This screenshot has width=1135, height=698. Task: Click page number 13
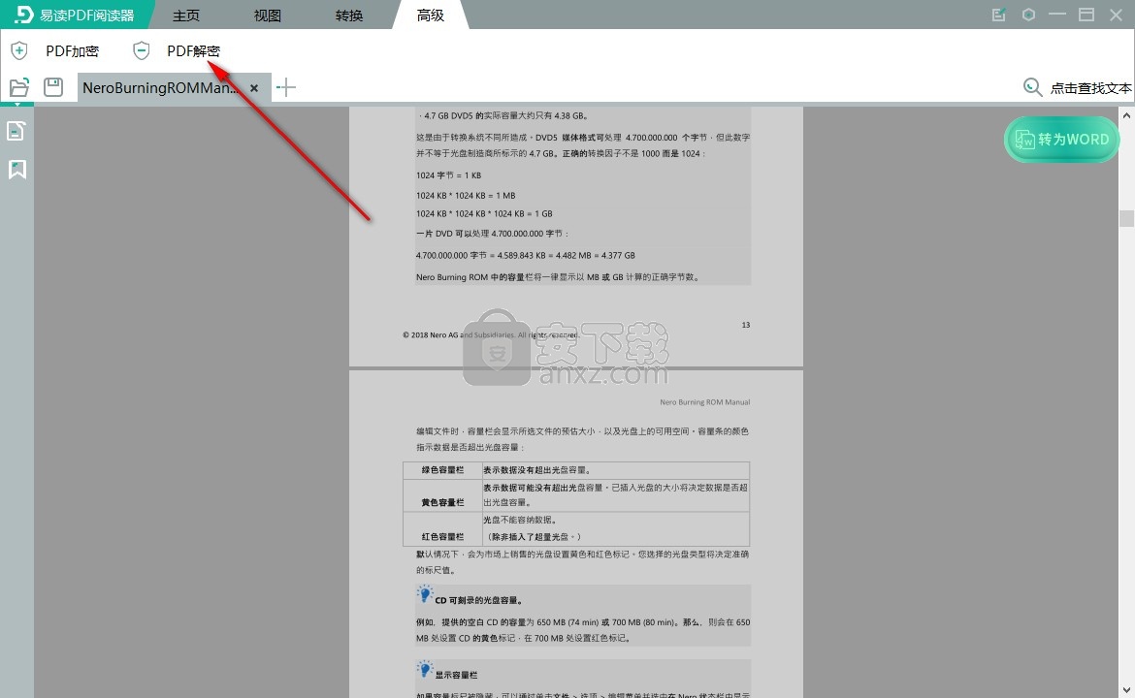tap(746, 325)
